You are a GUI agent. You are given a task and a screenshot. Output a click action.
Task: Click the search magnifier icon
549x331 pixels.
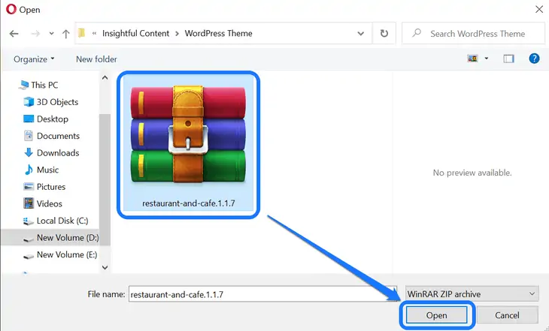(417, 33)
